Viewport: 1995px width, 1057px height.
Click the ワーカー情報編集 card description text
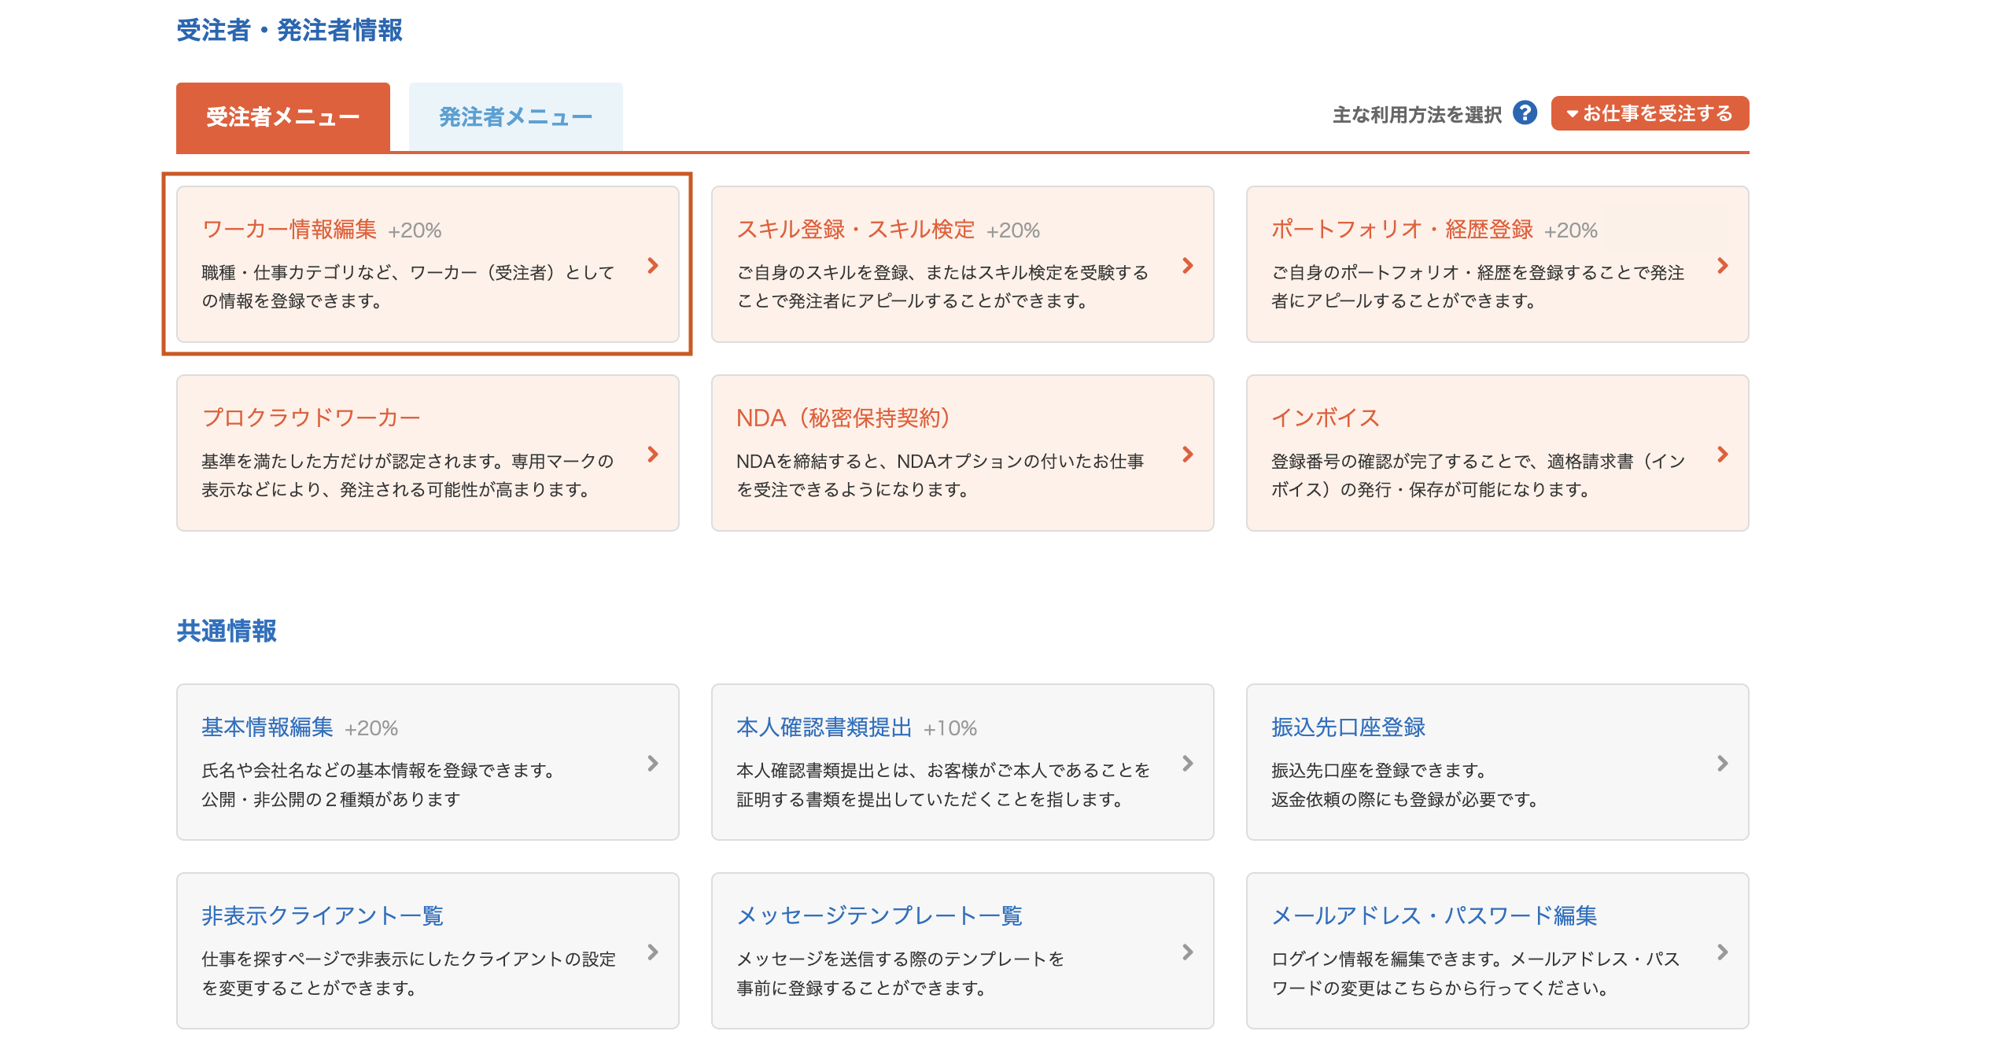pos(407,286)
